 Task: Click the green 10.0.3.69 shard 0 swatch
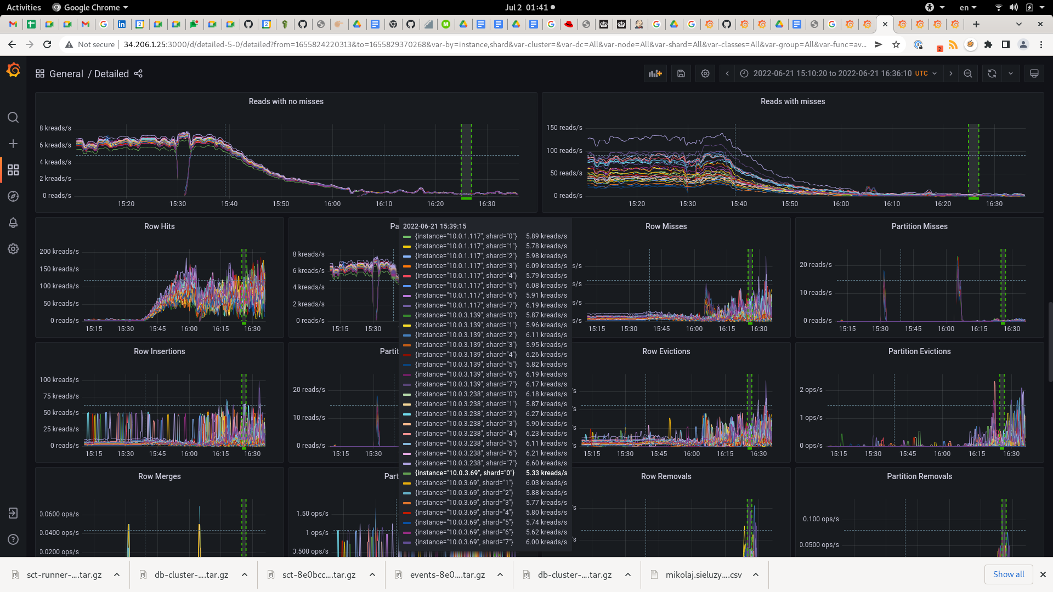pyautogui.click(x=407, y=473)
